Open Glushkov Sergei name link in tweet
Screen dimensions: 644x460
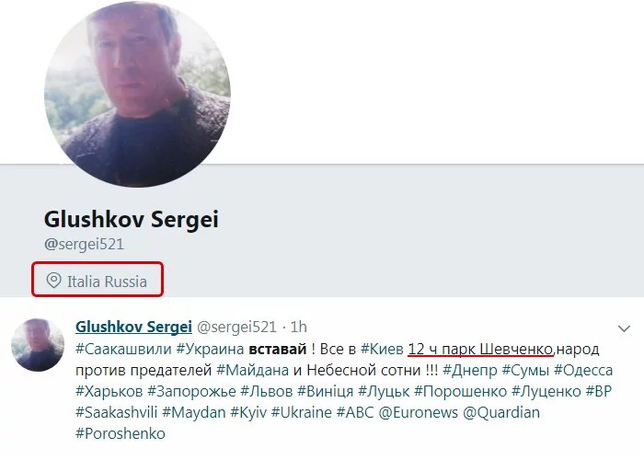pyautogui.click(x=133, y=327)
